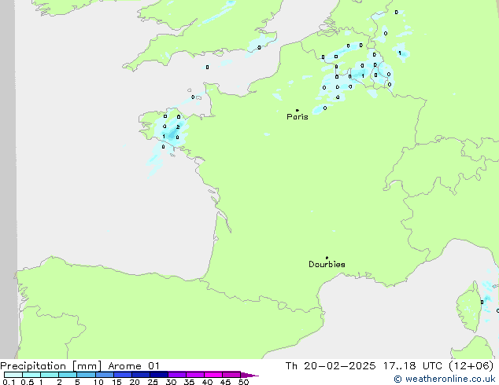Click the Dourbies city label
Image resolution: width=499 pixels, height=385 pixels.
coord(327,264)
